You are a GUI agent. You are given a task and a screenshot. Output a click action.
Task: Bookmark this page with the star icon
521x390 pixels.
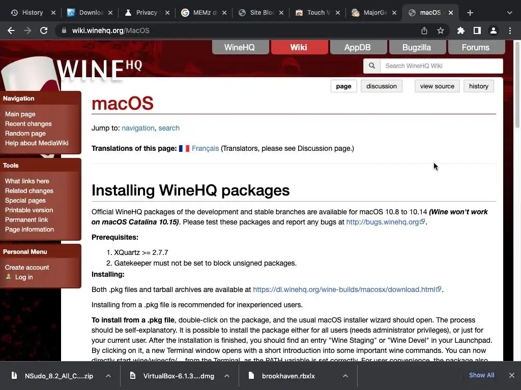441,30
